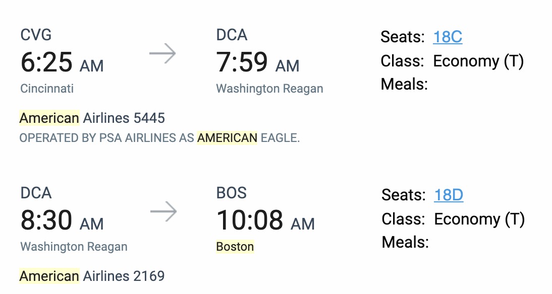Screen dimensions: 552x294
Task: Open seat 18C link
Action: (448, 37)
